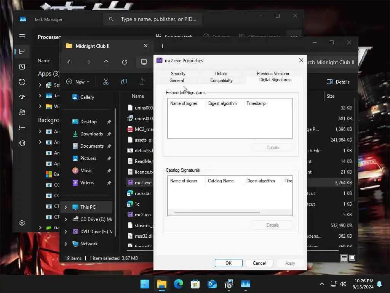Open Microsoft Store from taskbar
This screenshot has width=390, height=293.
point(195,284)
